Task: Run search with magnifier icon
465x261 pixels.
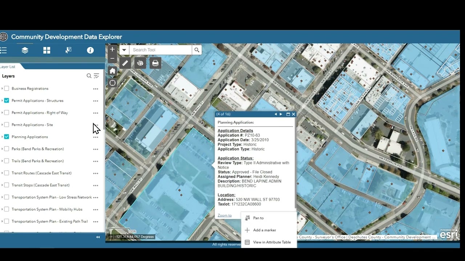Action: (x=197, y=50)
